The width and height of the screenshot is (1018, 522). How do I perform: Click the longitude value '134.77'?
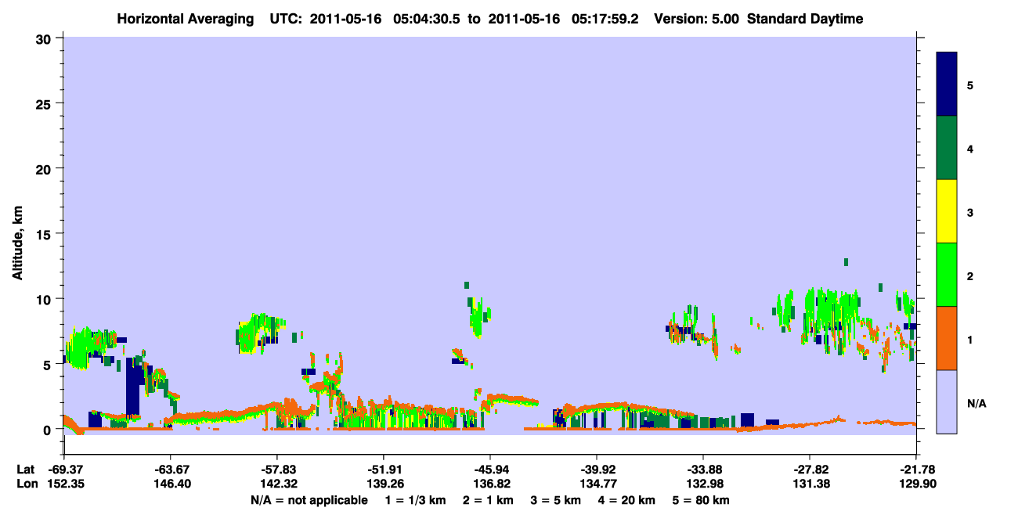tap(597, 484)
